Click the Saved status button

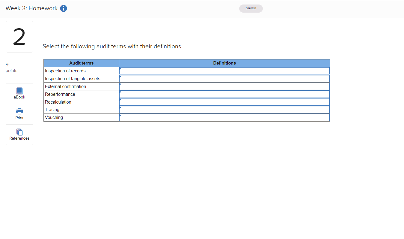251,8
